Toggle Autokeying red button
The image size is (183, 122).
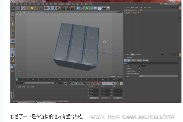coord(96,83)
